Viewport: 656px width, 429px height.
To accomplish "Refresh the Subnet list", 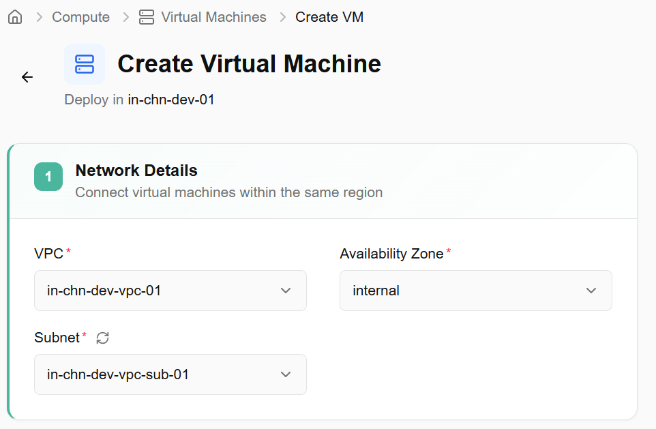I will click(x=102, y=338).
